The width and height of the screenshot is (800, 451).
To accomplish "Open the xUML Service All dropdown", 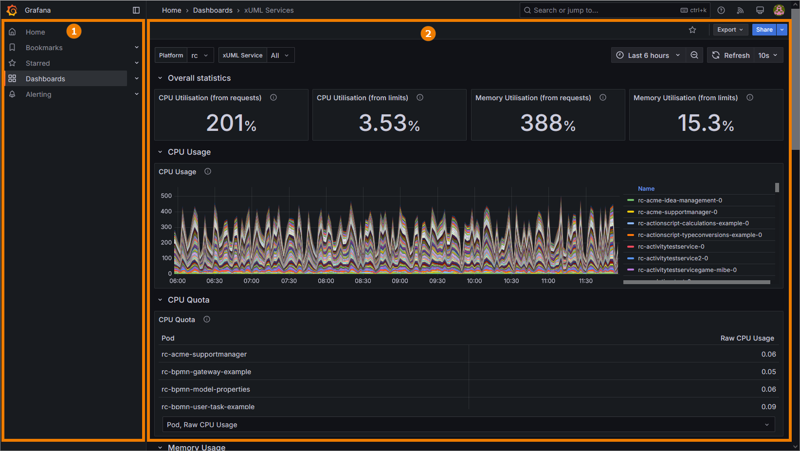I will [x=280, y=55].
